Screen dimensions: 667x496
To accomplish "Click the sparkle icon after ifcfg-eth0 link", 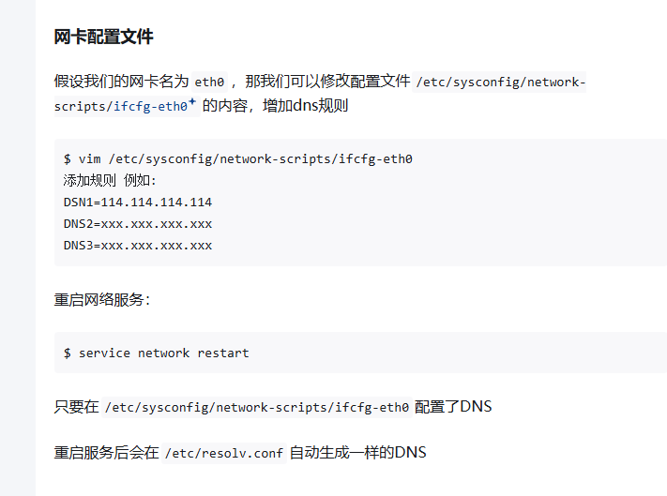I will tap(192, 101).
